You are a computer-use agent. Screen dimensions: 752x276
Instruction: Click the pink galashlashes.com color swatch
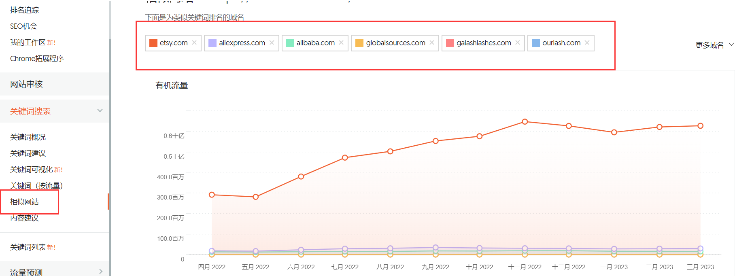(x=450, y=43)
